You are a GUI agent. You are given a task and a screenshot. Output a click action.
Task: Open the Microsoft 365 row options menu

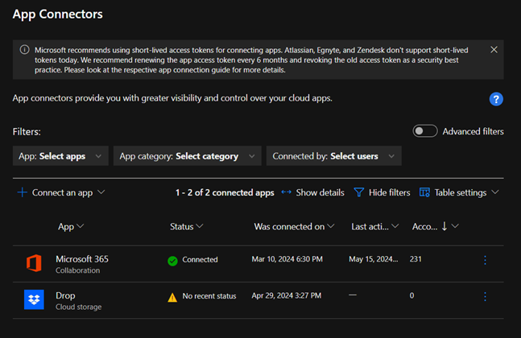(x=485, y=260)
